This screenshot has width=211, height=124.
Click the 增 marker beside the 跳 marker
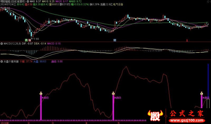[x=29, y=40]
